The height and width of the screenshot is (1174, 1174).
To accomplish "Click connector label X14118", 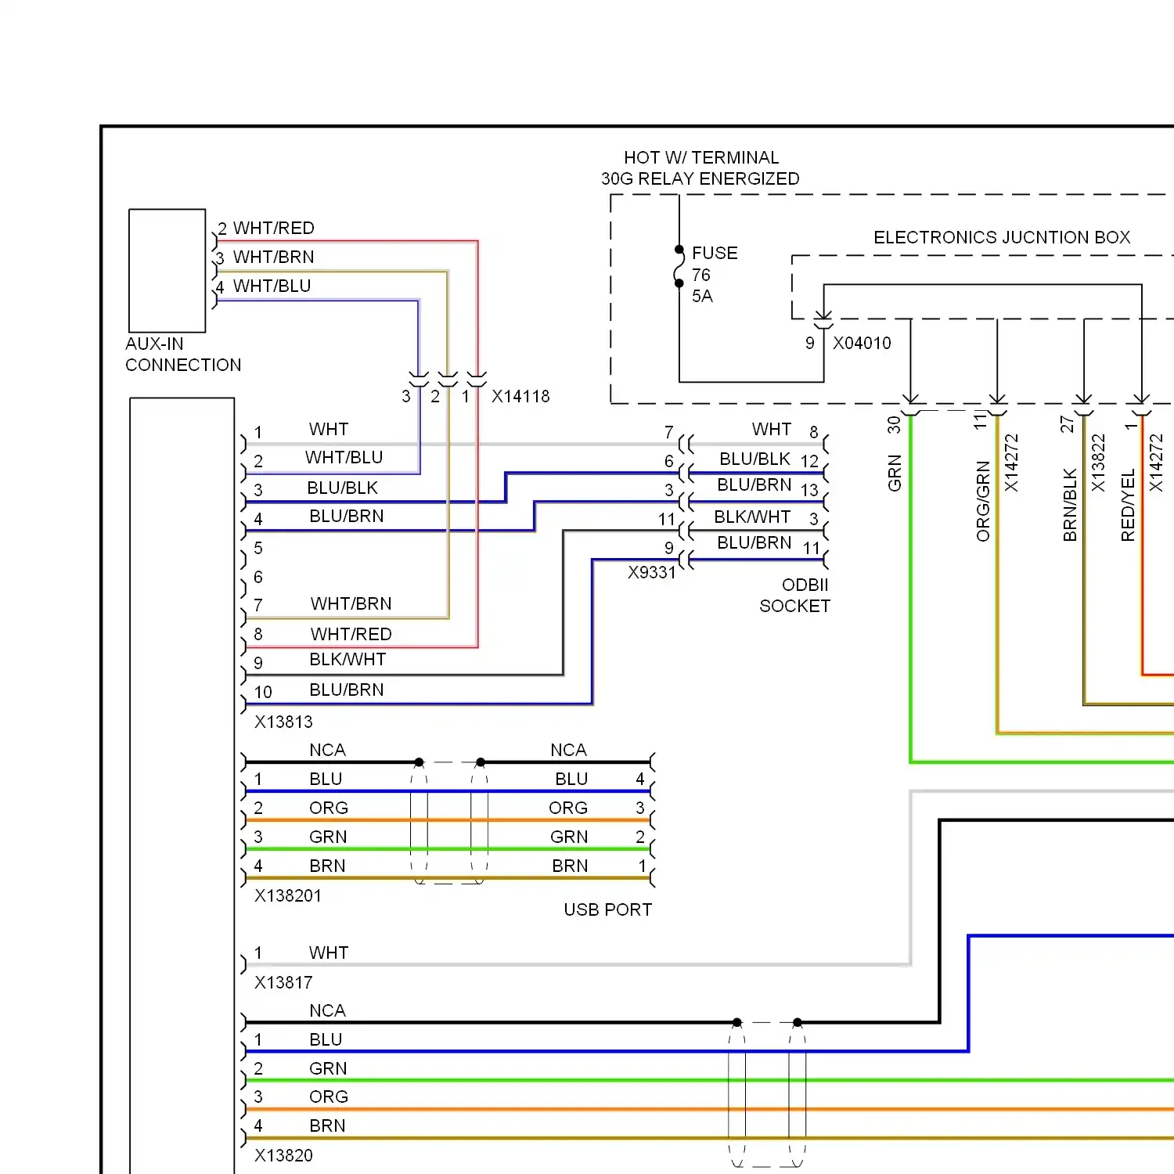I will 520,397.
